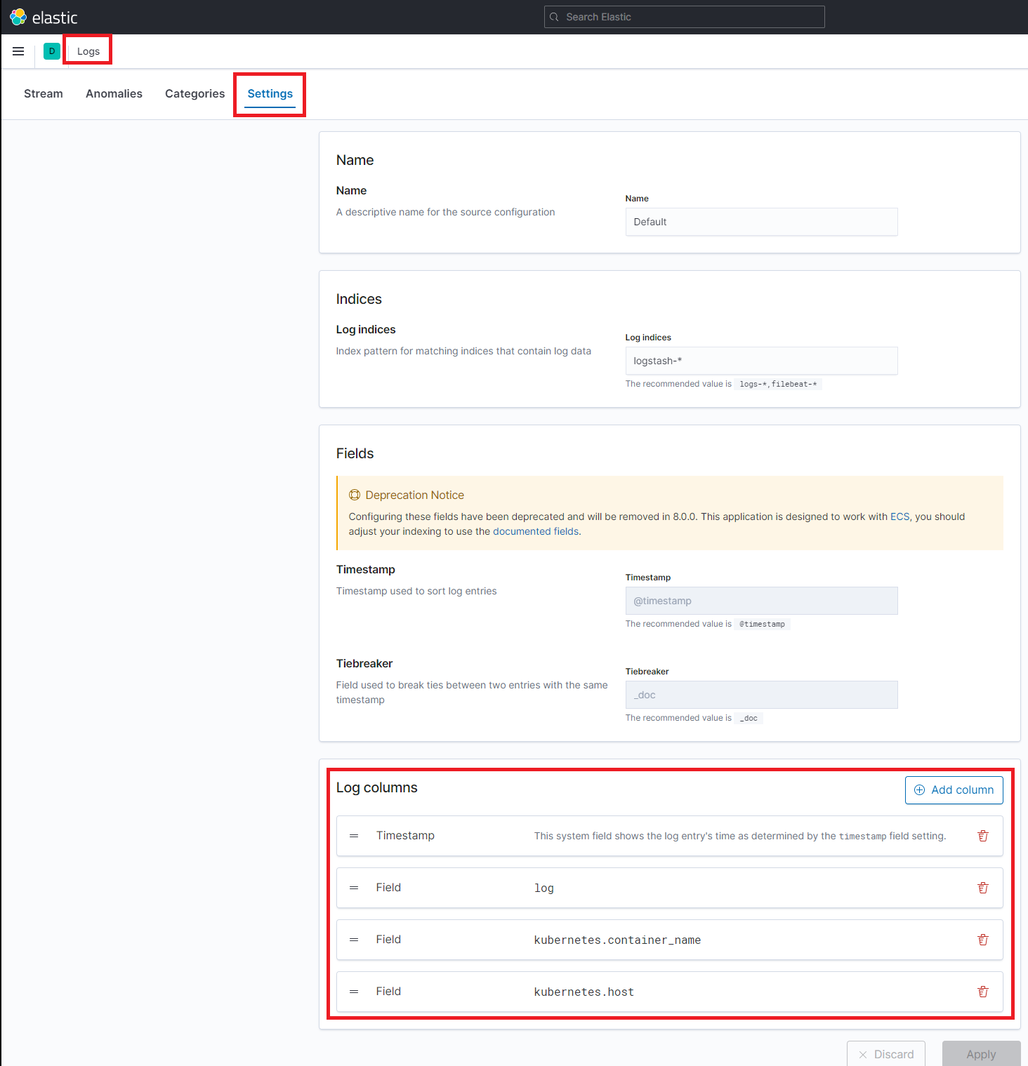The width and height of the screenshot is (1028, 1066).
Task: Click the kubernetes.container_name field text
Action: tap(617, 940)
